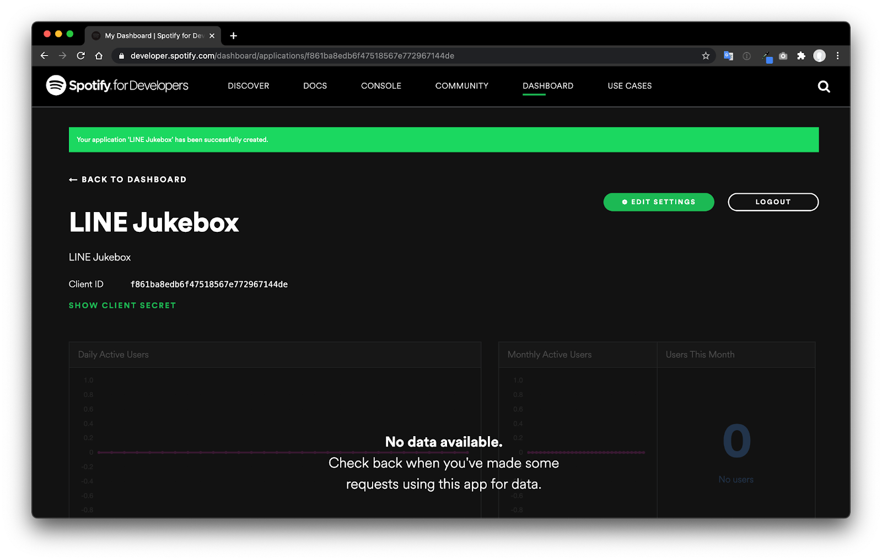Click the pen extension icon
The image size is (882, 560).
[766, 56]
